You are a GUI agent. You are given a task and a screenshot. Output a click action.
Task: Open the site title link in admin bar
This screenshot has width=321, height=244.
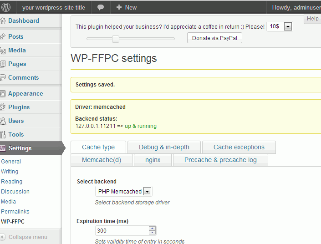click(x=54, y=8)
